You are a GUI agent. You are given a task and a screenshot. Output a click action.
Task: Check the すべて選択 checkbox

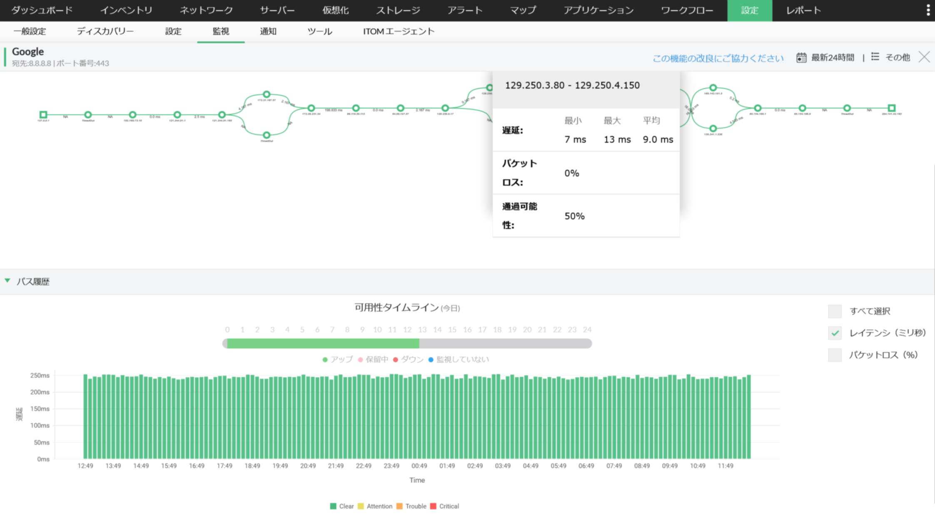coord(835,311)
